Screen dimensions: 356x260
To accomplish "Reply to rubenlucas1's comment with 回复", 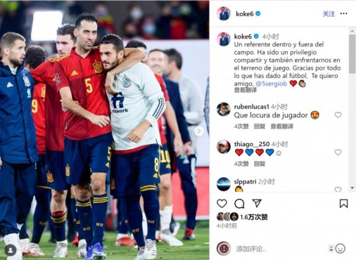I will pos(259,126).
